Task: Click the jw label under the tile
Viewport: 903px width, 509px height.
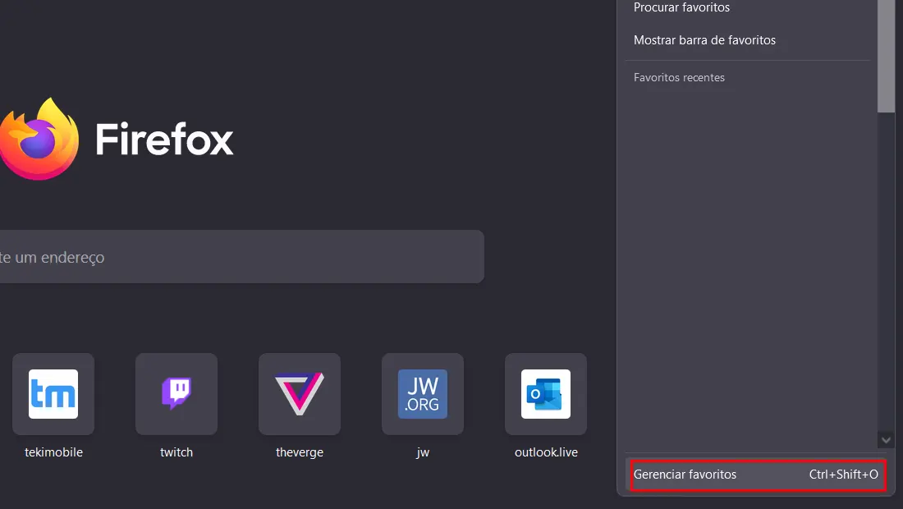Action: coord(423,452)
